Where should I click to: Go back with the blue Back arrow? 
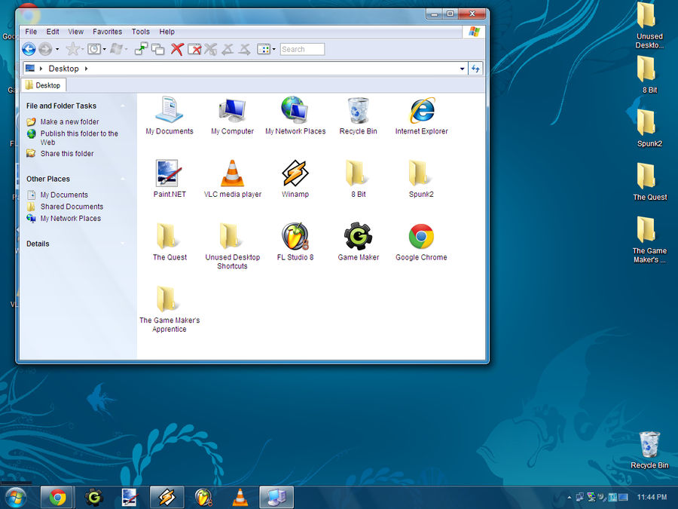point(29,49)
